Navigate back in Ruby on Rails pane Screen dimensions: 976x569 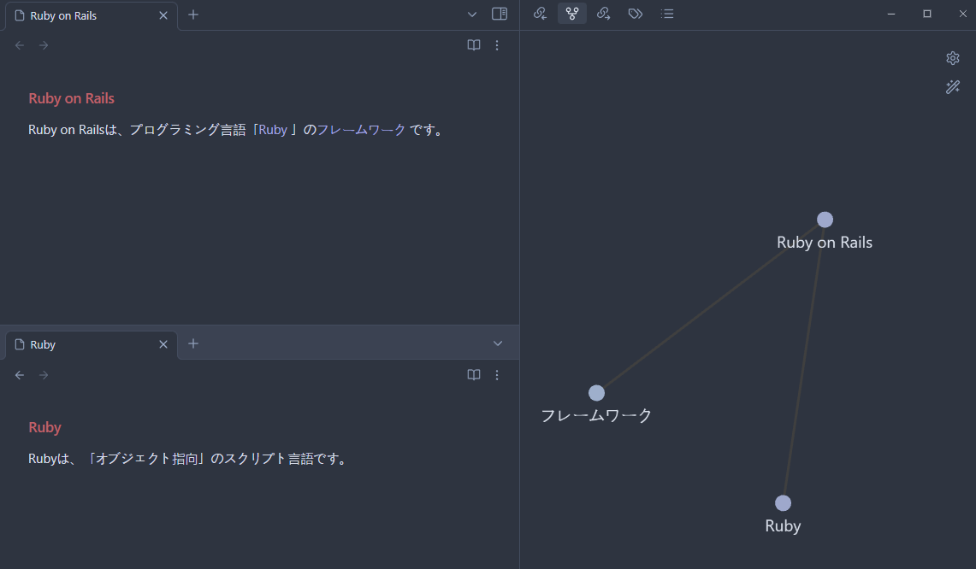click(20, 45)
